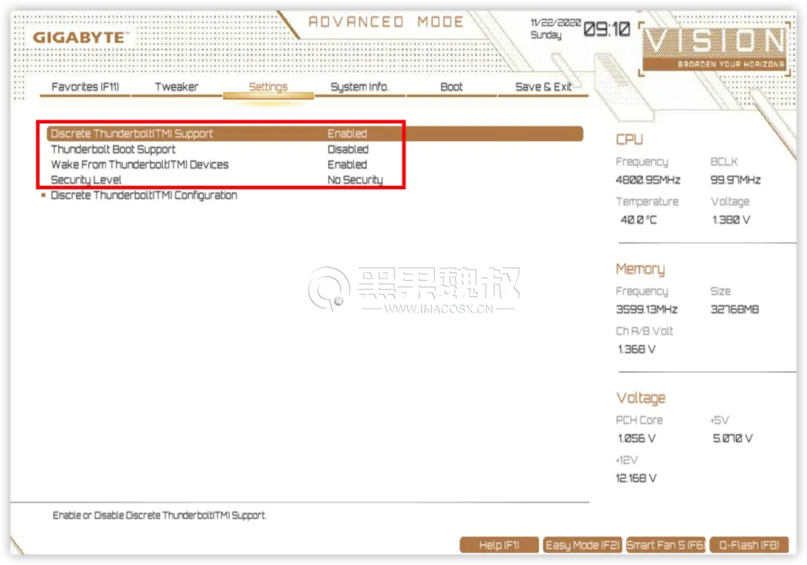Select the Security Level option
This screenshot has height=565, width=807.
[x=86, y=180]
